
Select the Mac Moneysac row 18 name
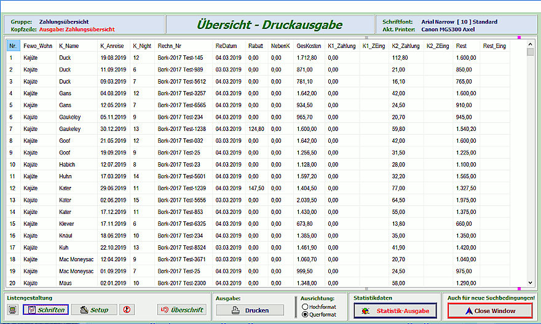76,259
